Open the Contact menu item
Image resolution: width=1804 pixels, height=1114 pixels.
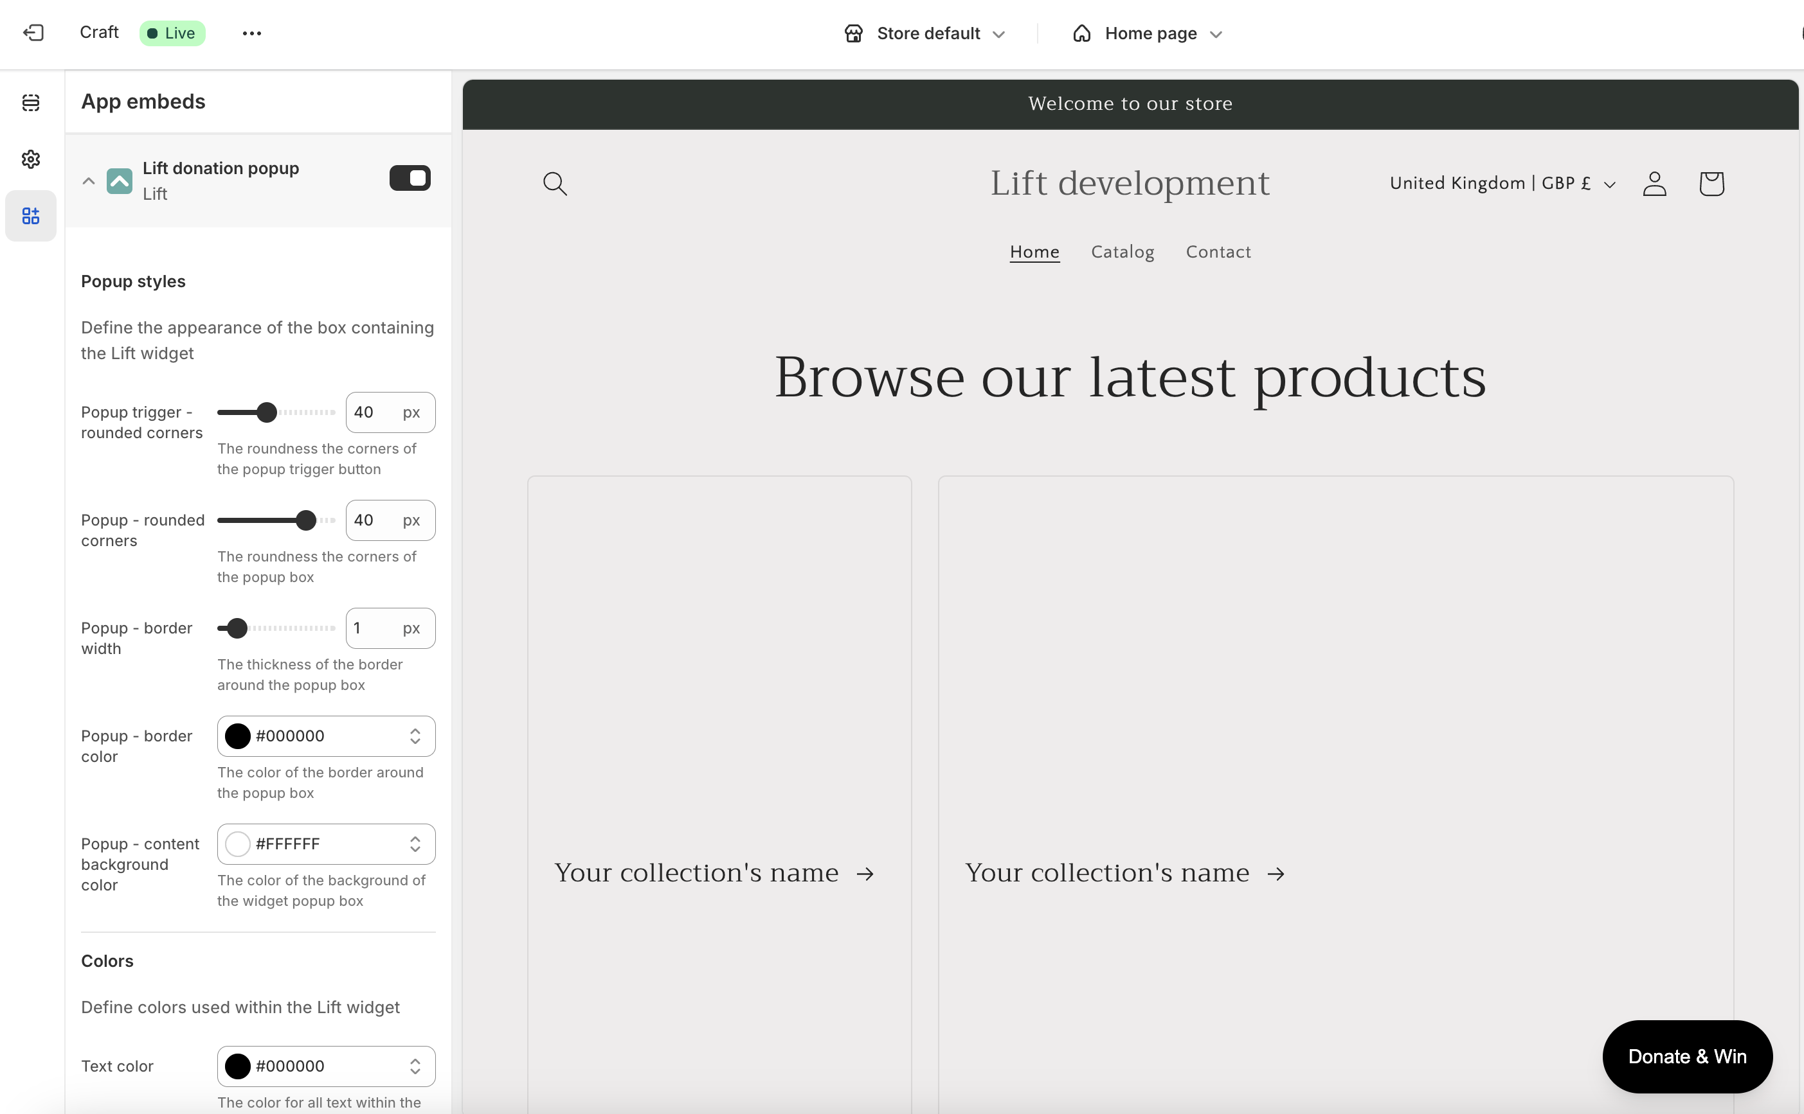tap(1218, 252)
